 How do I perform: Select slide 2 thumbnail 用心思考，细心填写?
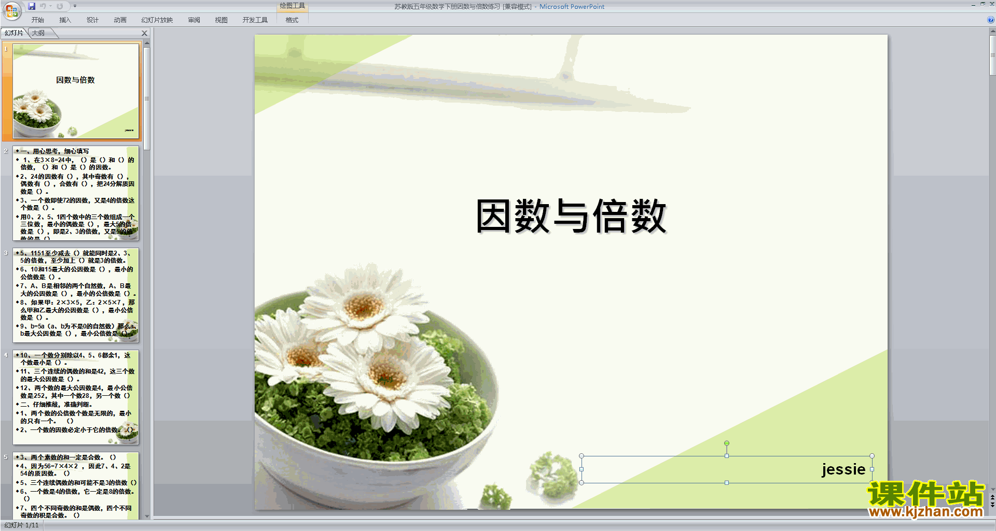point(76,193)
